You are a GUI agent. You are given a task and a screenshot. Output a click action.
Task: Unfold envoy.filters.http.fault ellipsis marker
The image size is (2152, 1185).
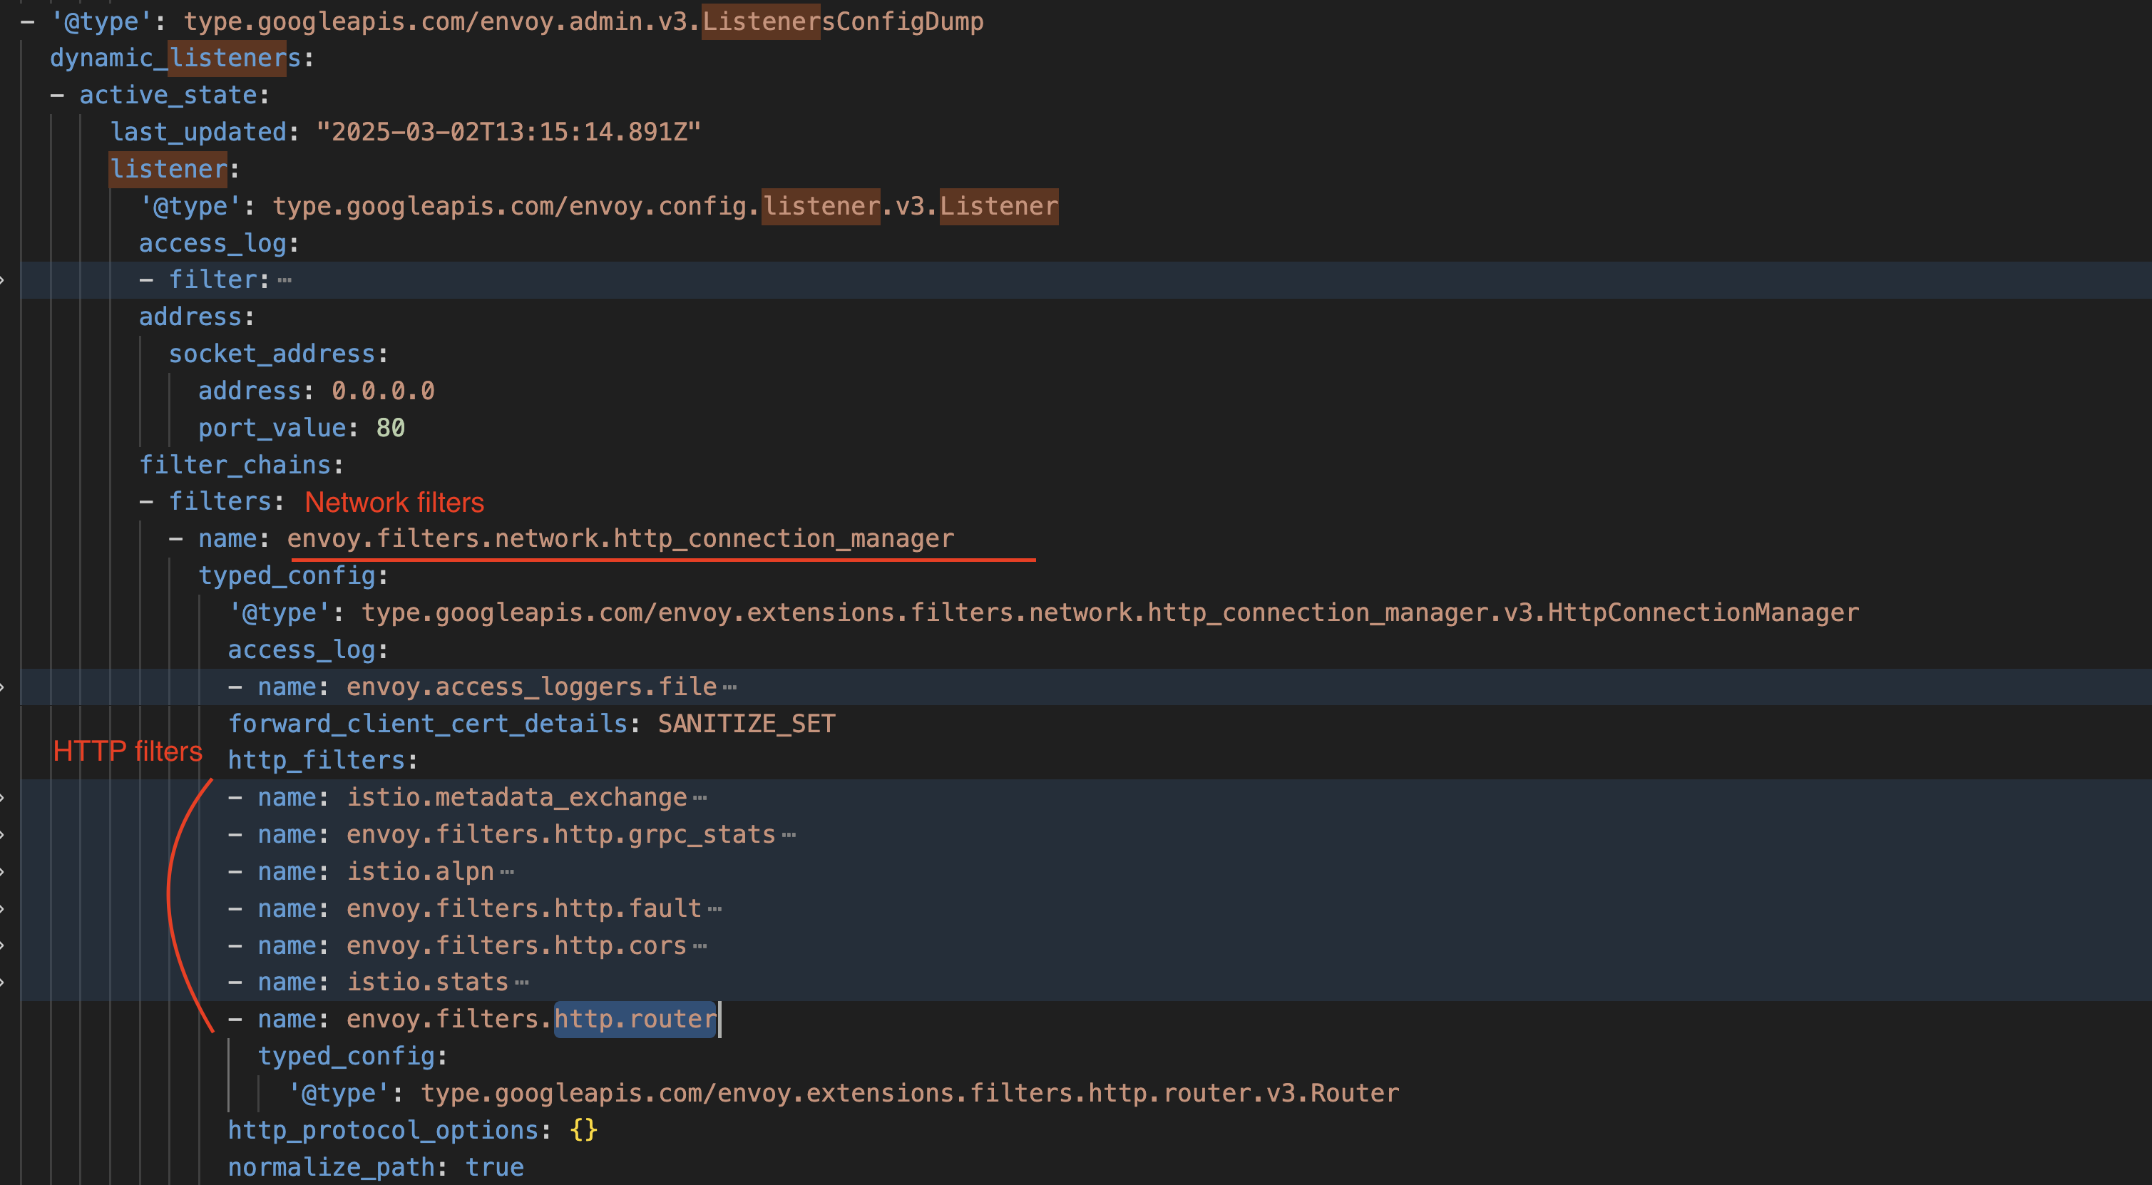coord(714,909)
